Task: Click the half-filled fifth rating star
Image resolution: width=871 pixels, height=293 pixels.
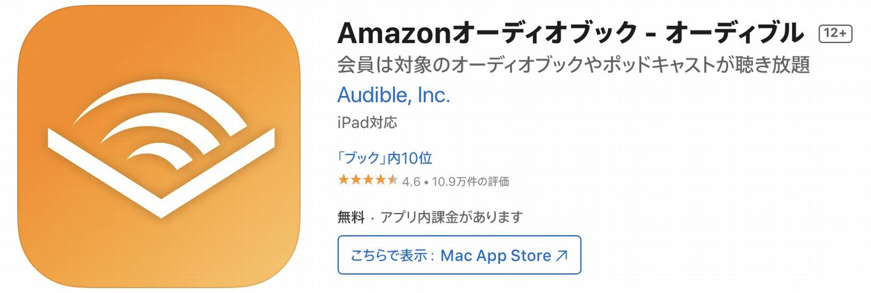Action: click(393, 180)
